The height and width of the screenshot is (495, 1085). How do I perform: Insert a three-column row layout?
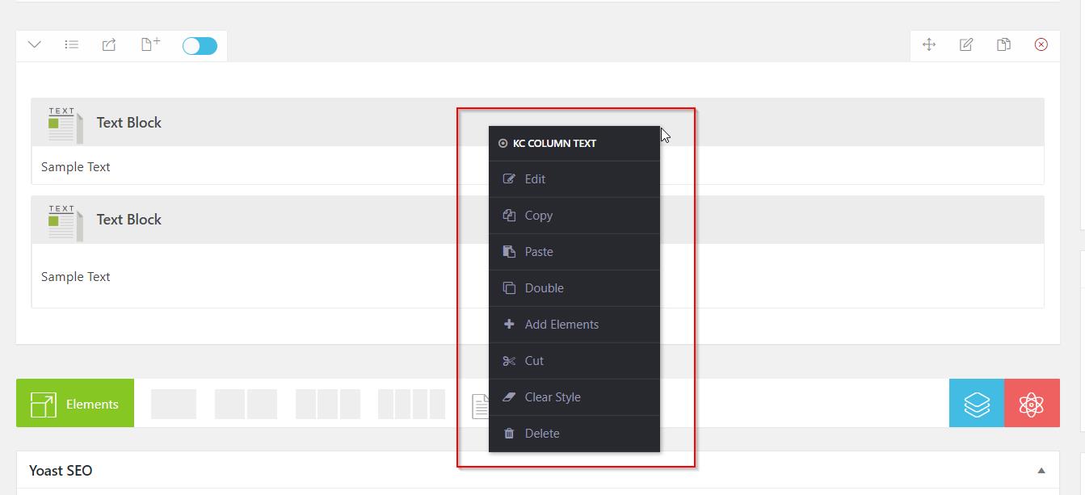click(x=328, y=404)
